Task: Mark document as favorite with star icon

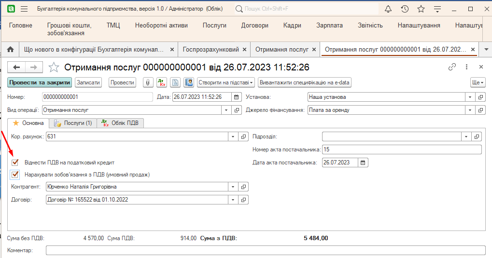Action: pos(54,67)
